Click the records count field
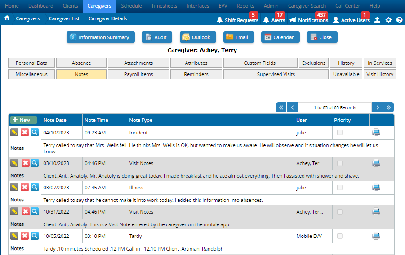 click(x=335, y=107)
